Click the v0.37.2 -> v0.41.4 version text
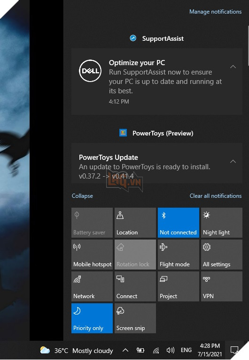 106,176
